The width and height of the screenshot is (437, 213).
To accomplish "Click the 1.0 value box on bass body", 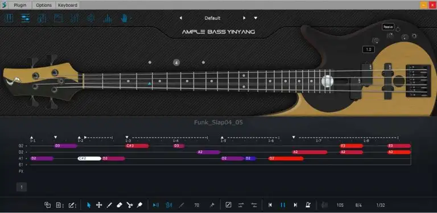I will pyautogui.click(x=369, y=50).
